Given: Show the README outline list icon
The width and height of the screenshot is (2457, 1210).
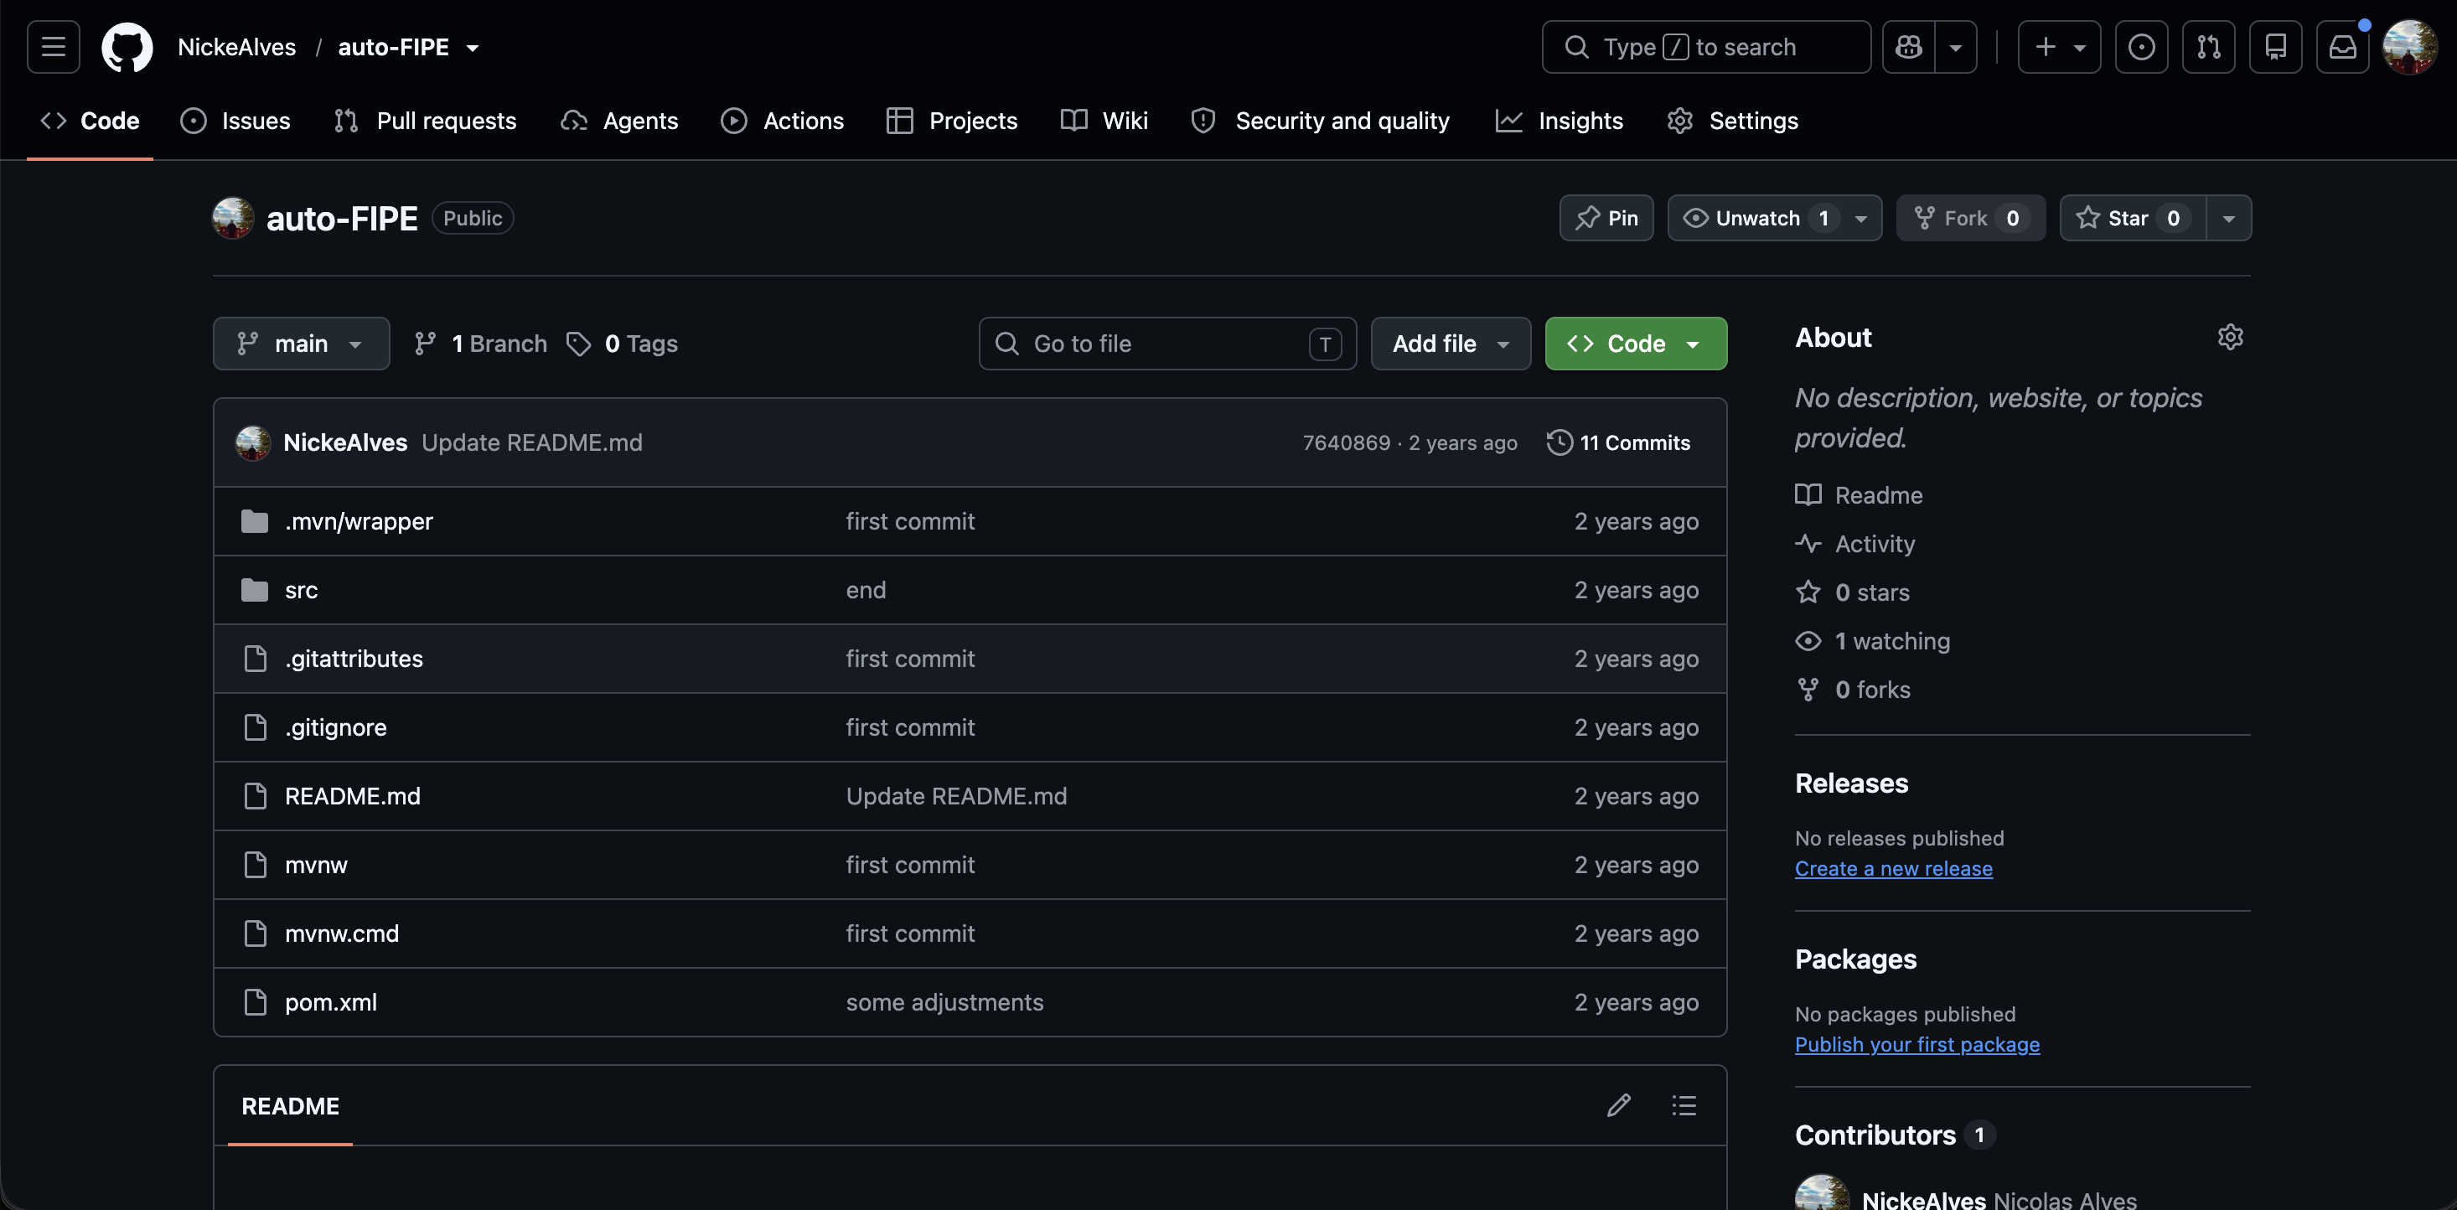Looking at the screenshot, I should [x=1684, y=1105].
